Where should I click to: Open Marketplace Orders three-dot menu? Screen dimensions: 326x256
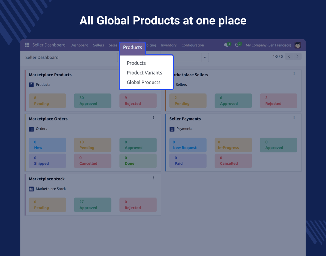(x=153, y=118)
